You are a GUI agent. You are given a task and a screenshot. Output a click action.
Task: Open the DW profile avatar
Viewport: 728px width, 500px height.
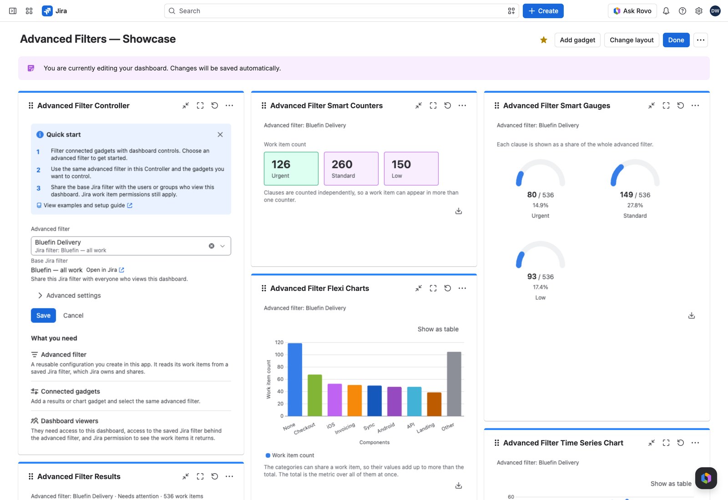pos(715,11)
